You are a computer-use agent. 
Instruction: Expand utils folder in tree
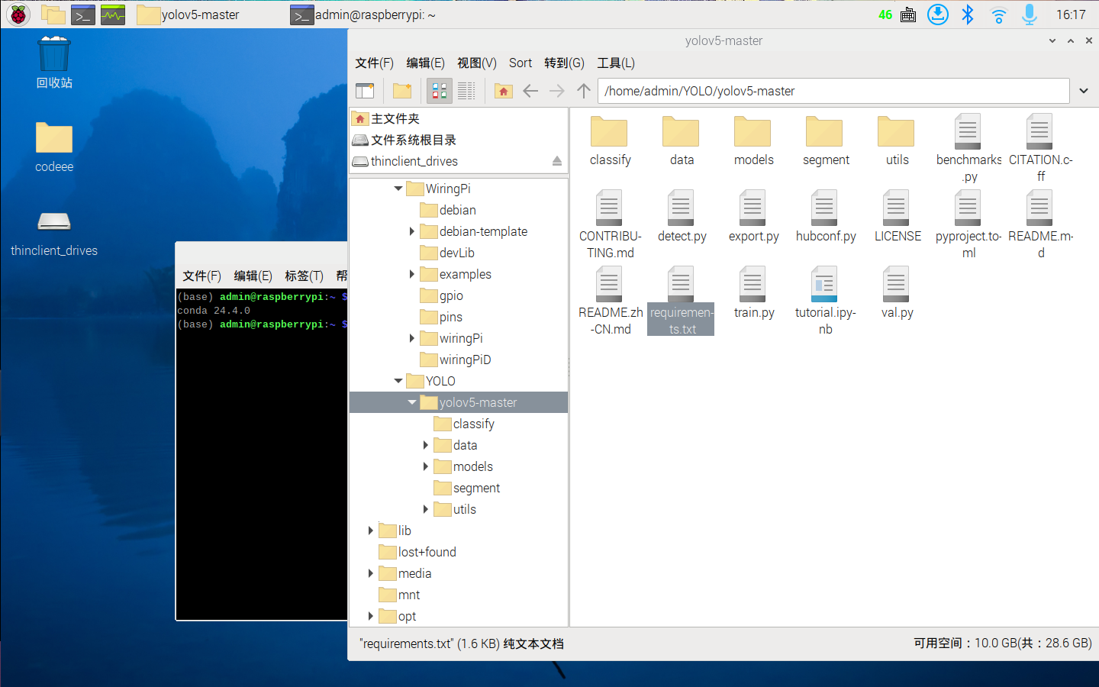point(426,509)
